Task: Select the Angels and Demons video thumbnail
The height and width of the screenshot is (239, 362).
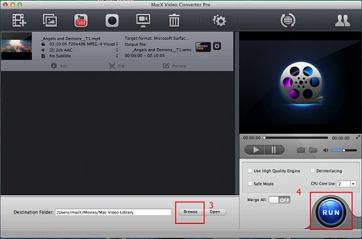Action: click(x=16, y=46)
